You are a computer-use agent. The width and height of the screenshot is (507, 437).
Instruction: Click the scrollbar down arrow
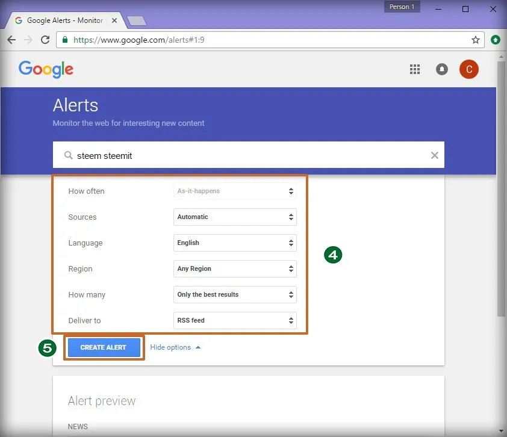[x=501, y=431]
